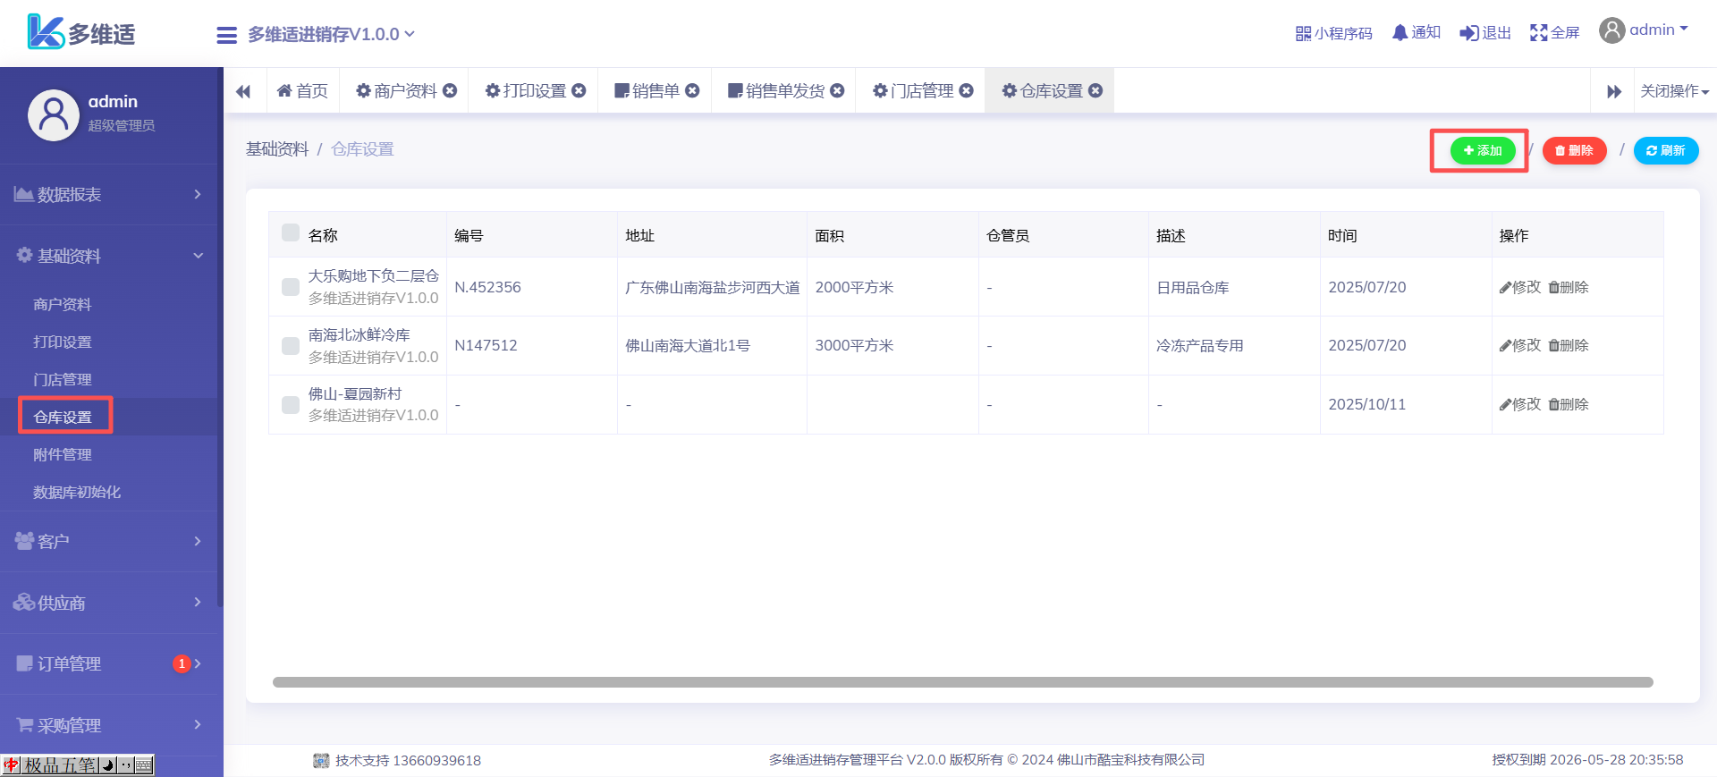
Task: Click the pencil edit icon for 南海北冰鲜冷库
Action: click(x=1506, y=346)
